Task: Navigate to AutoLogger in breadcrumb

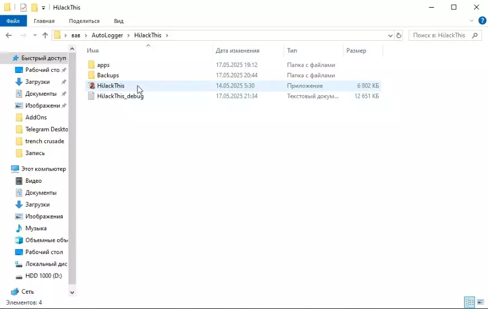Action: pos(107,35)
